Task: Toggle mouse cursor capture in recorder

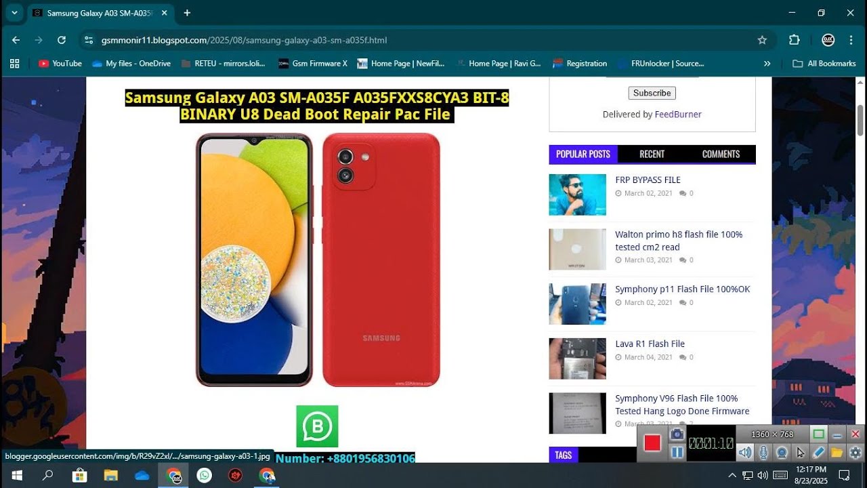Action: (x=800, y=452)
